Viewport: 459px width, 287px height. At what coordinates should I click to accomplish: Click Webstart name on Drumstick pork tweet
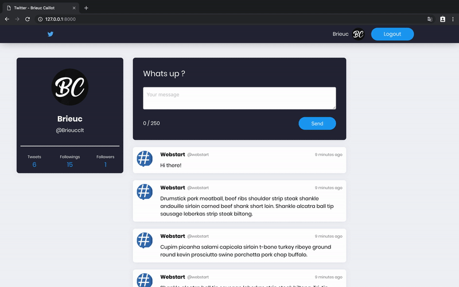[173, 188]
